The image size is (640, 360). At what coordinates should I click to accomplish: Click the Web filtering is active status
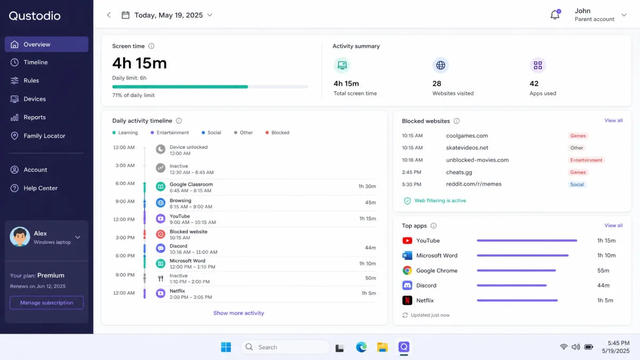coord(440,201)
